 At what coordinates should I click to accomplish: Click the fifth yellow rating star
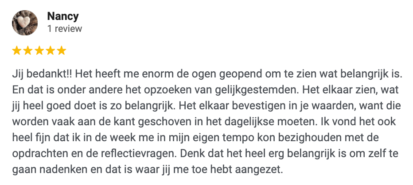click(62, 51)
